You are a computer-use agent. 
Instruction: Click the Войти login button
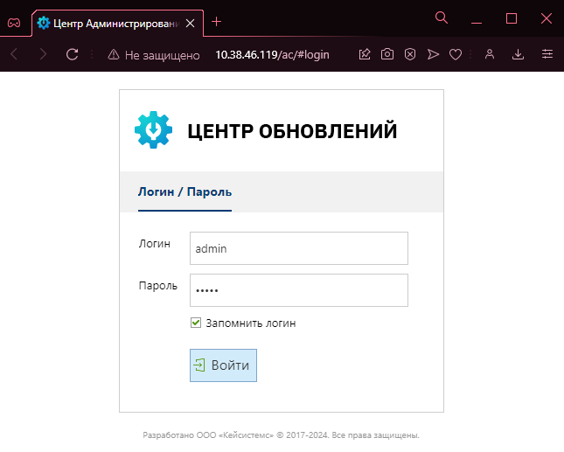tap(223, 365)
